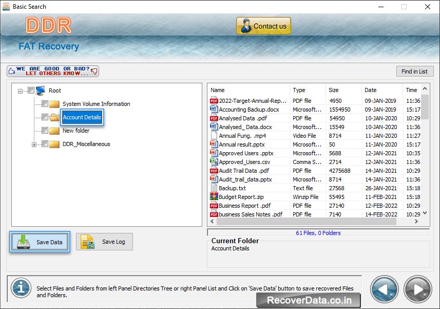The image size is (440, 309).
Task: Toggle the Root checkbox
Action: (x=31, y=90)
